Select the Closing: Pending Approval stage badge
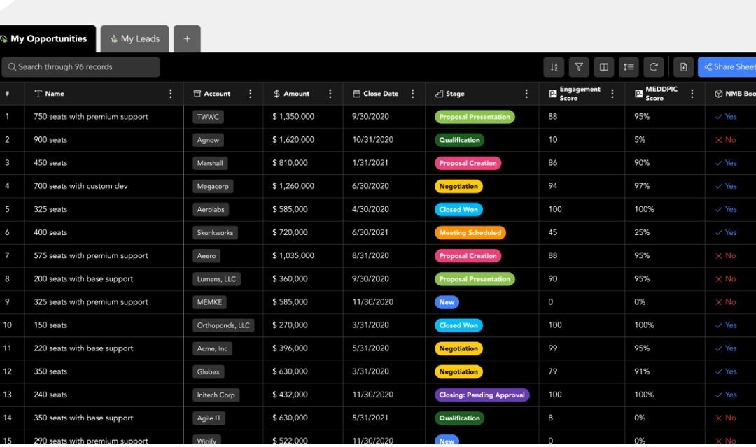 coord(482,395)
